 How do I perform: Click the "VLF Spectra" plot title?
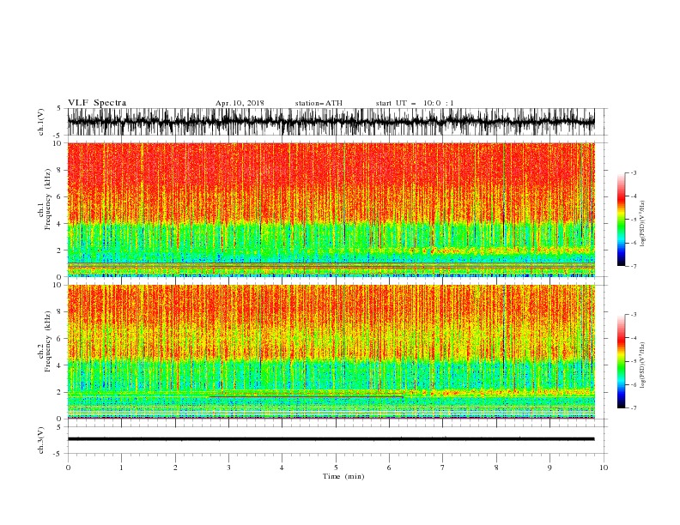(x=97, y=103)
